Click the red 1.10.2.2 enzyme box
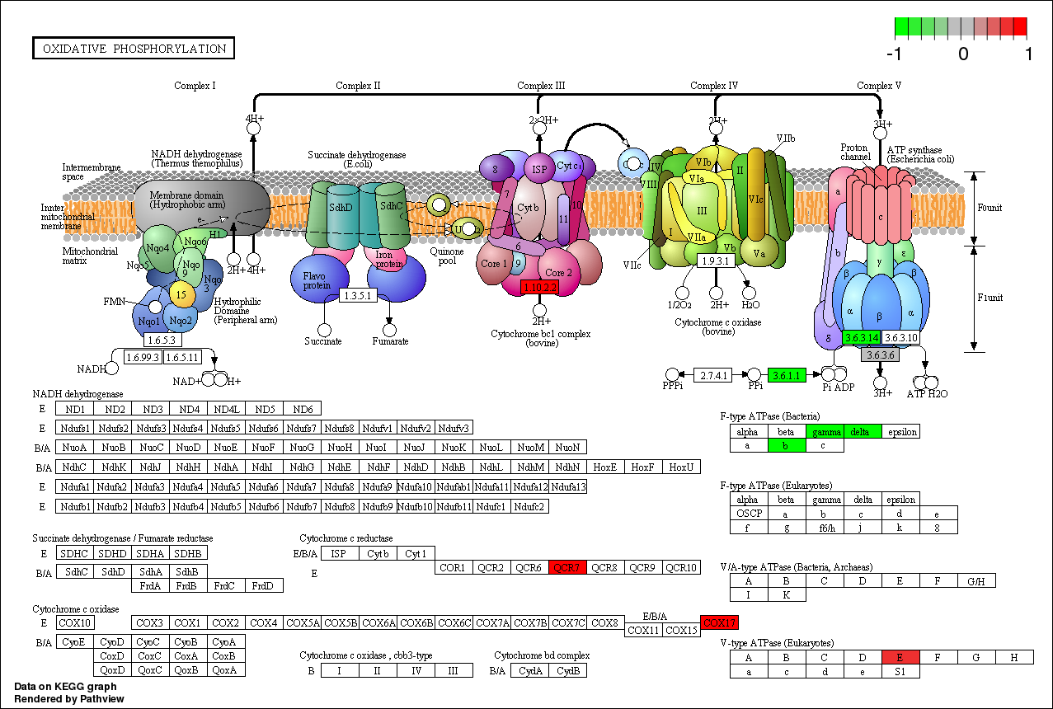 pyautogui.click(x=539, y=287)
